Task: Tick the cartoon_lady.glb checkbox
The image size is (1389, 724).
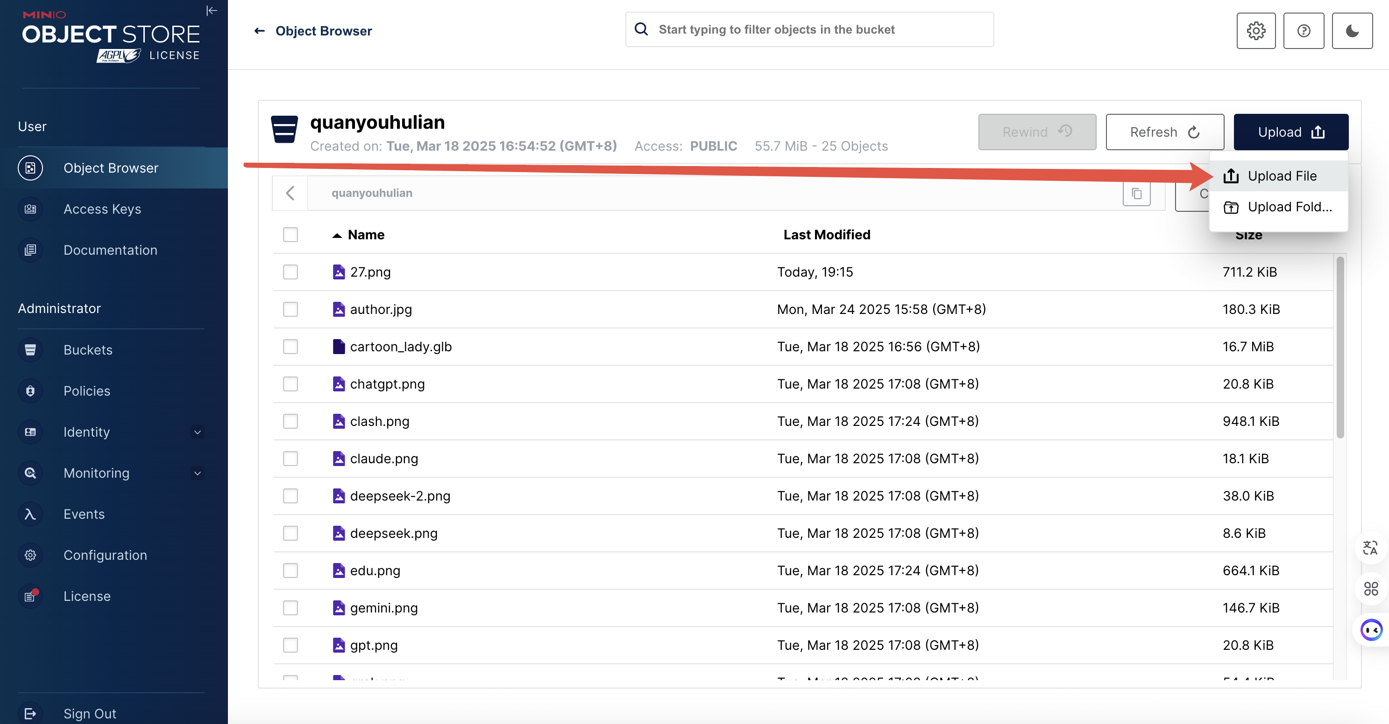Action: 291,347
